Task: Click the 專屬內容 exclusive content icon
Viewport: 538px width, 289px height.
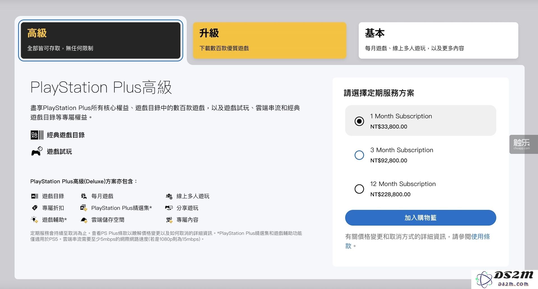Action: click(x=169, y=220)
